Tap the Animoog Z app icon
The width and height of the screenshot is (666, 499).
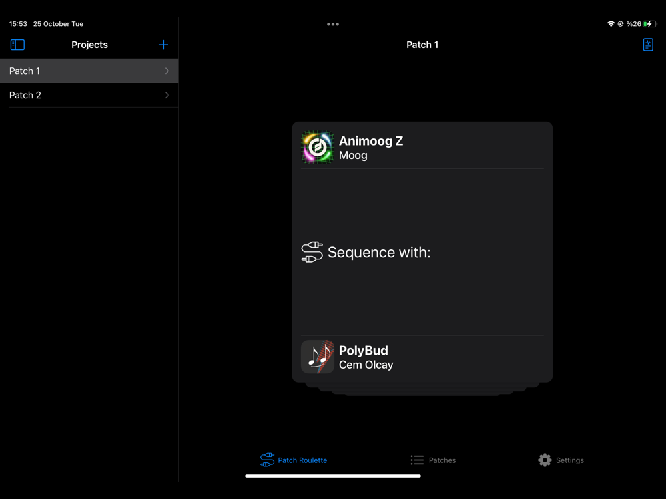point(317,147)
